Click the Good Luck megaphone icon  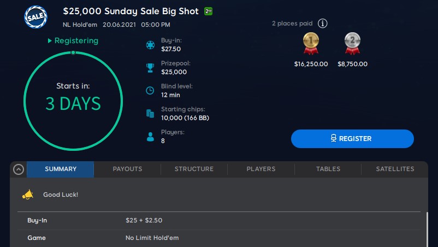point(28,195)
